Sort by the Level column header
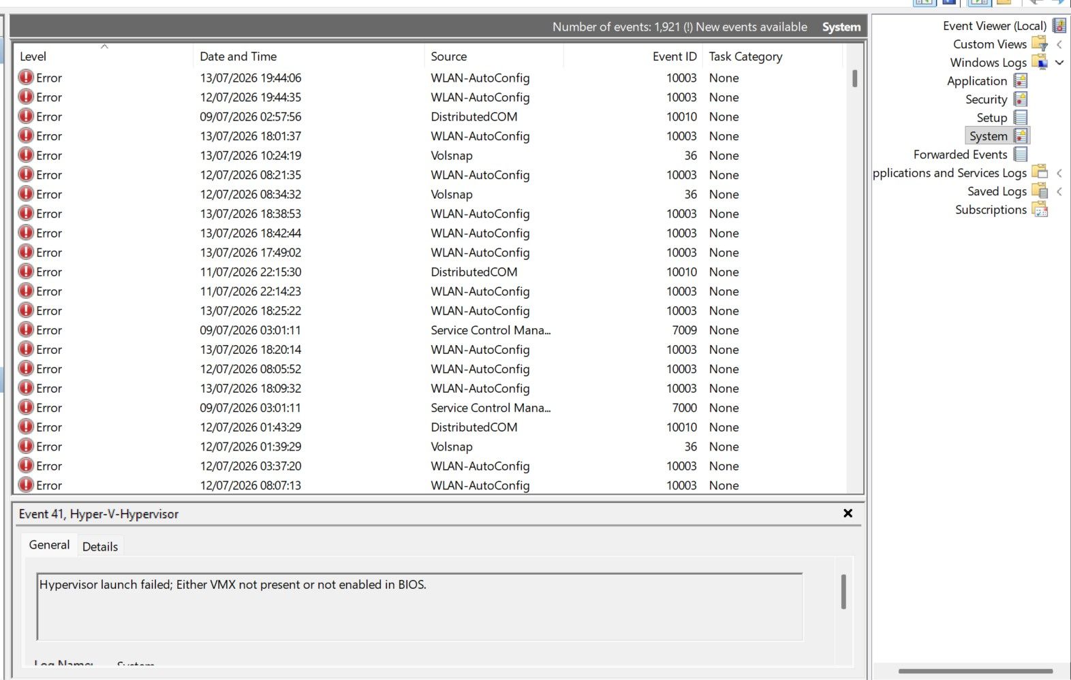The height and width of the screenshot is (680, 1071). pos(104,56)
